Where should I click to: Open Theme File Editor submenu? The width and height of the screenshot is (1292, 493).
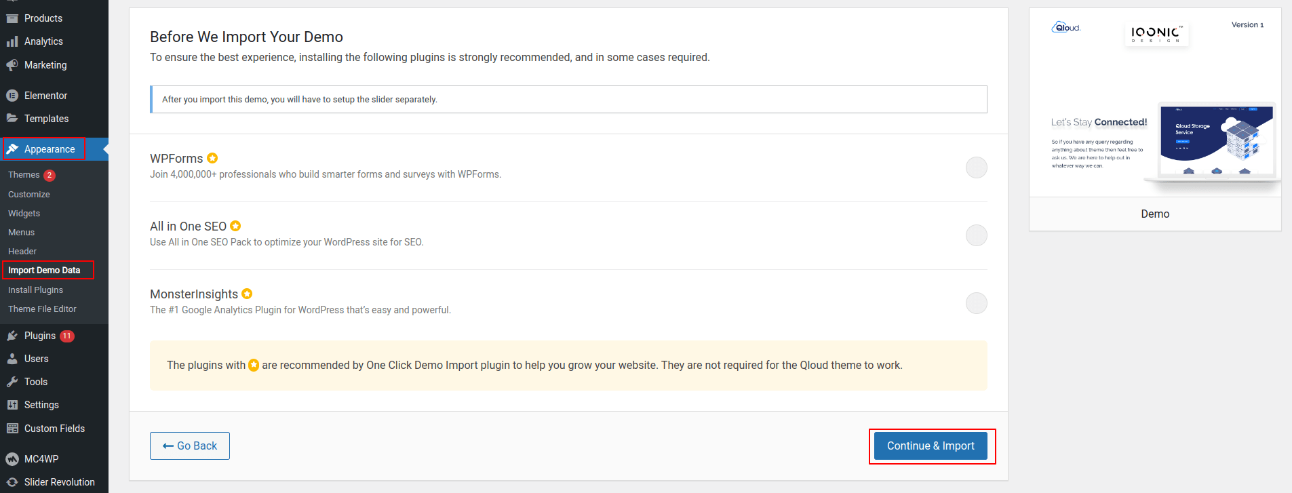coord(42,309)
